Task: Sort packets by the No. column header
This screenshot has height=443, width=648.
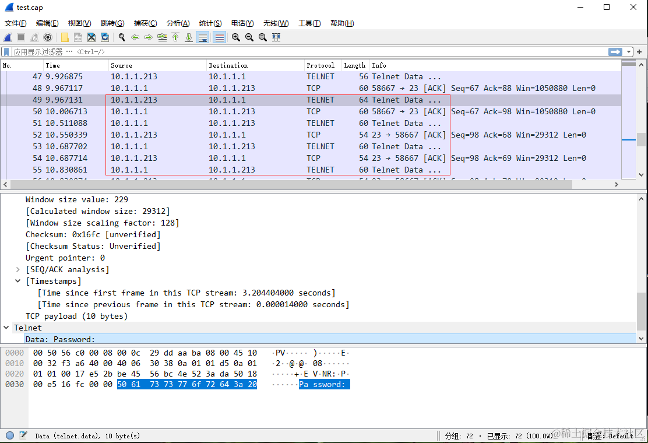Action: [x=22, y=65]
